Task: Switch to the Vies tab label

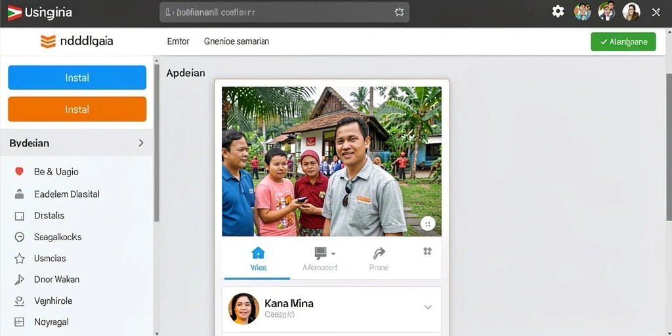Action: [259, 268]
